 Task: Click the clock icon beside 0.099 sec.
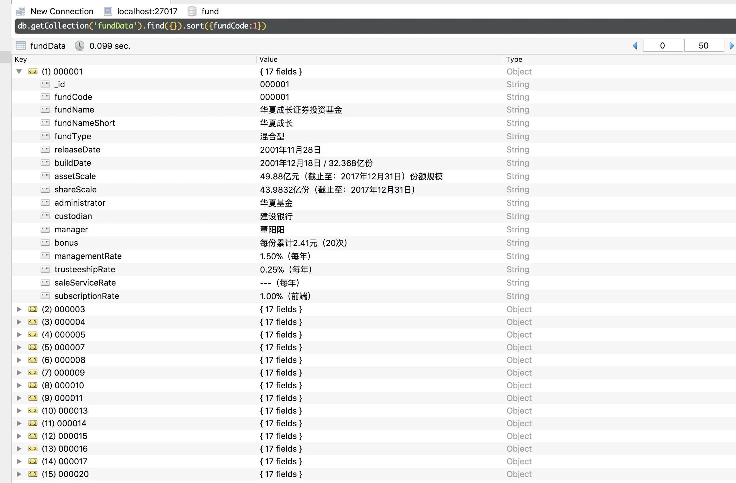[80, 46]
